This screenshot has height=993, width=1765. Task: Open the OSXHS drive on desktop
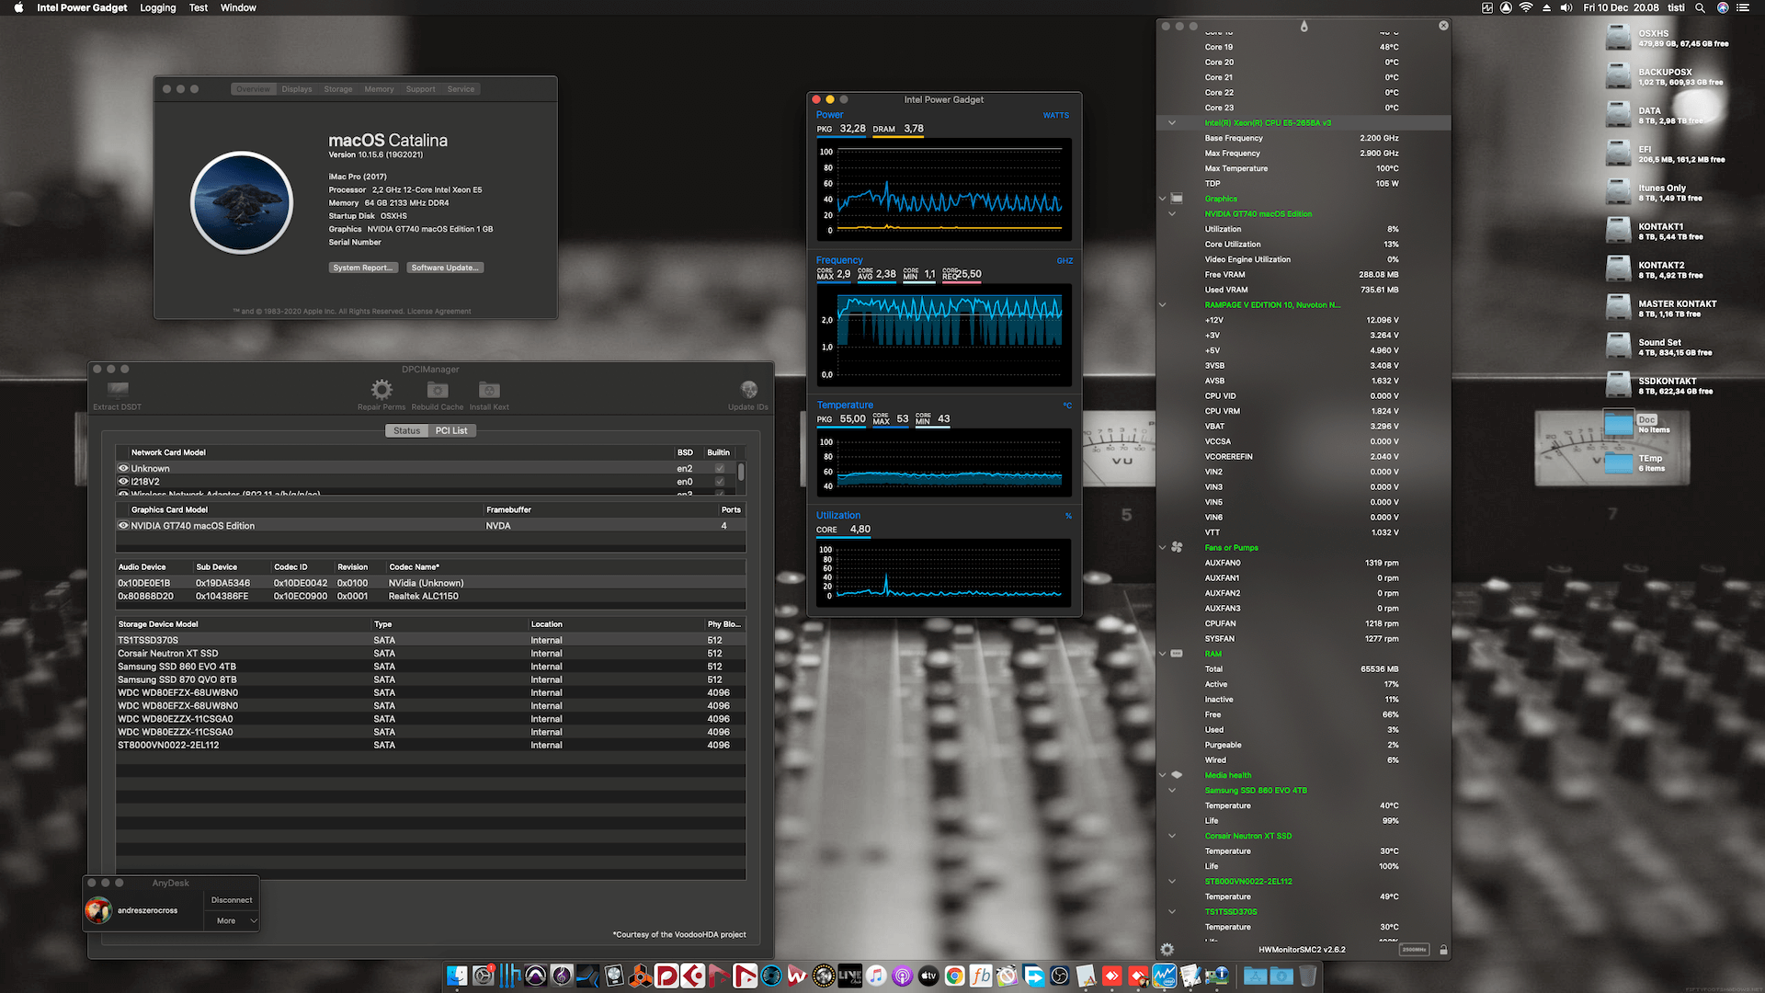pos(1619,38)
